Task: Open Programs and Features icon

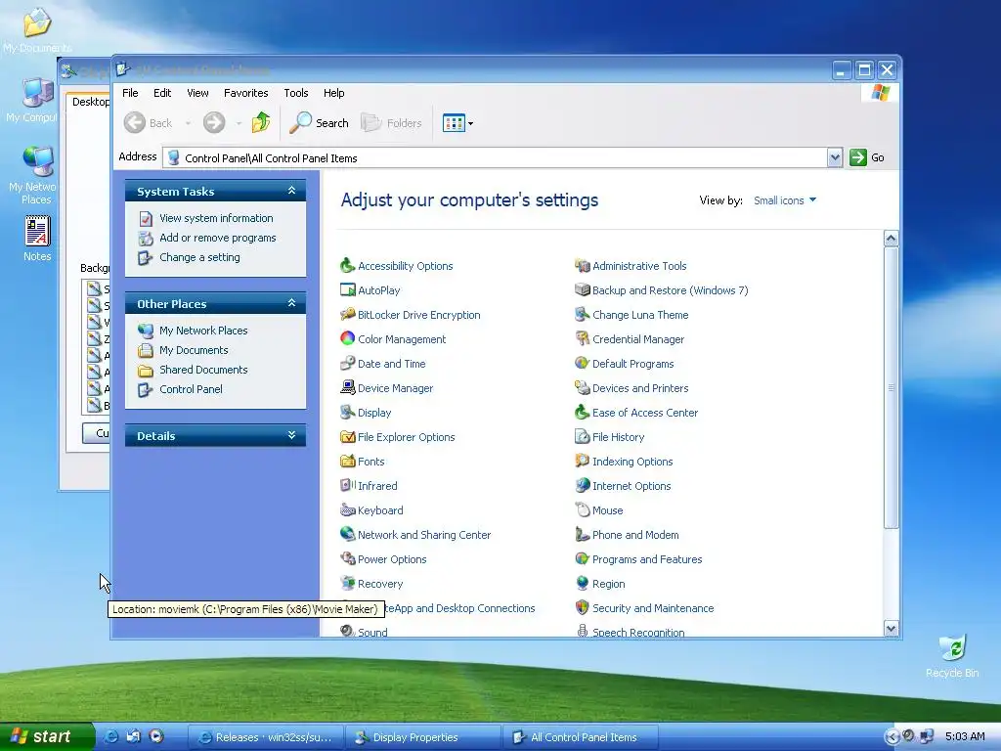Action: pos(583,558)
